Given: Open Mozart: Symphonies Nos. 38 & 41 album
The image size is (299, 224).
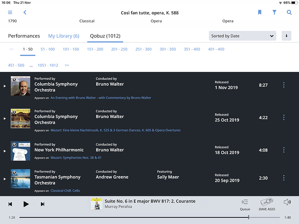Looking at the screenshot, I should click(76, 158).
